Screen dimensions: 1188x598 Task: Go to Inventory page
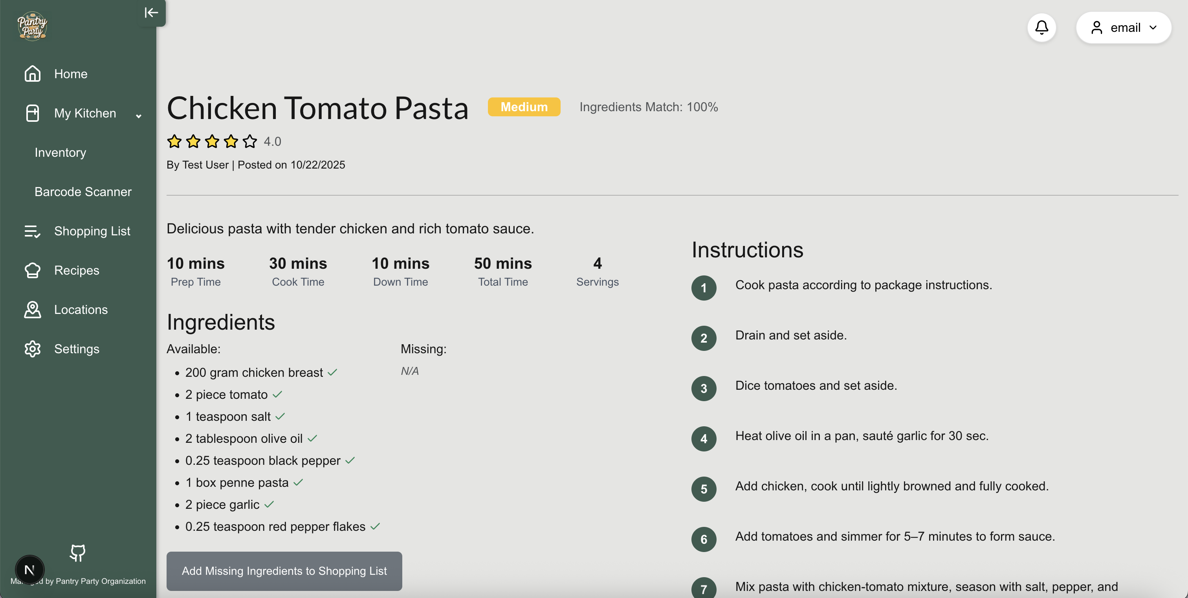pyautogui.click(x=60, y=152)
